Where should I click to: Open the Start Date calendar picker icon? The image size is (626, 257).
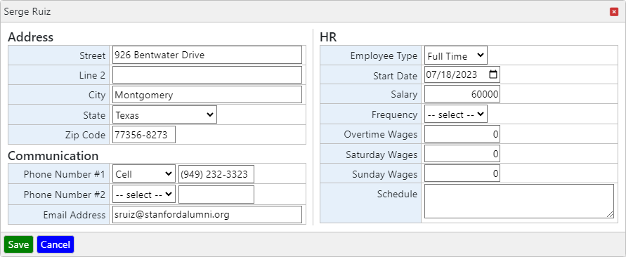point(493,74)
